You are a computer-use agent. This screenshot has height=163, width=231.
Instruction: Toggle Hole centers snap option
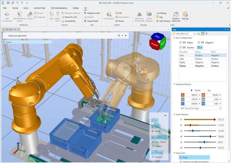pyautogui.click(x=159, y=142)
